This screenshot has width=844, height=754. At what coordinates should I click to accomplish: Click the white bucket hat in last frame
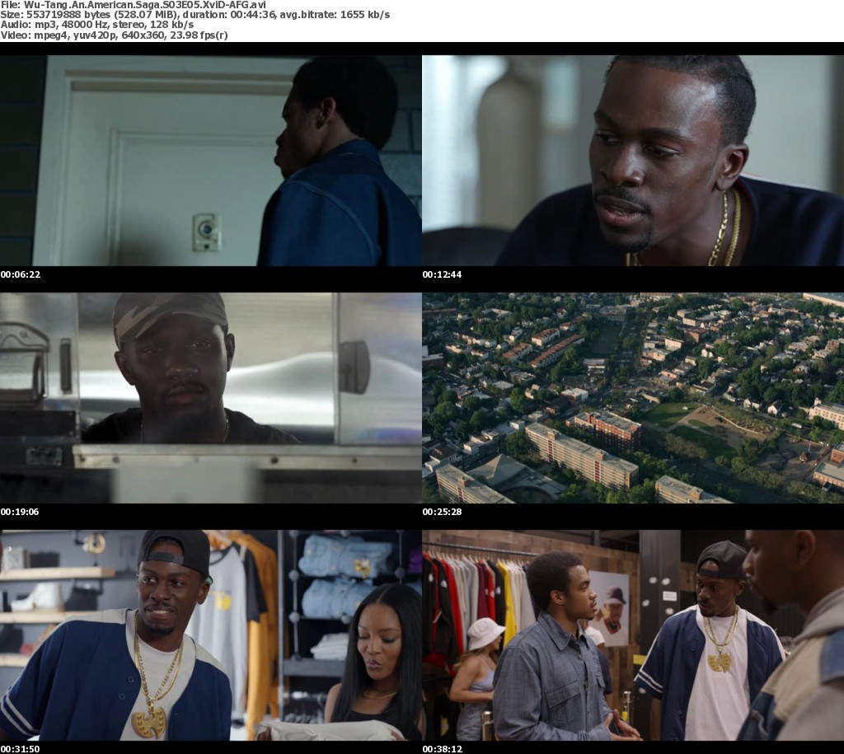coord(485,634)
